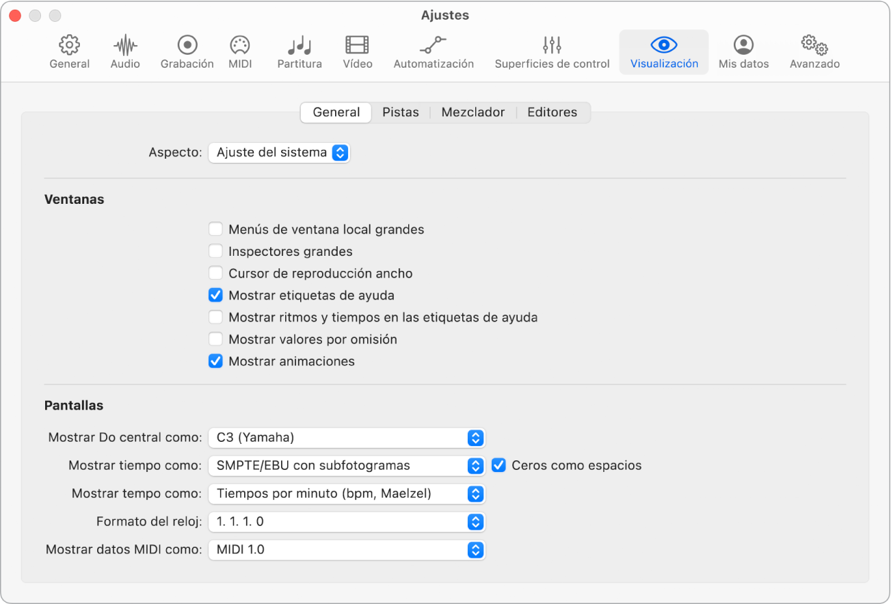Open the Grabación record settings pane
Image resolution: width=891 pixels, height=604 pixels.
187,53
